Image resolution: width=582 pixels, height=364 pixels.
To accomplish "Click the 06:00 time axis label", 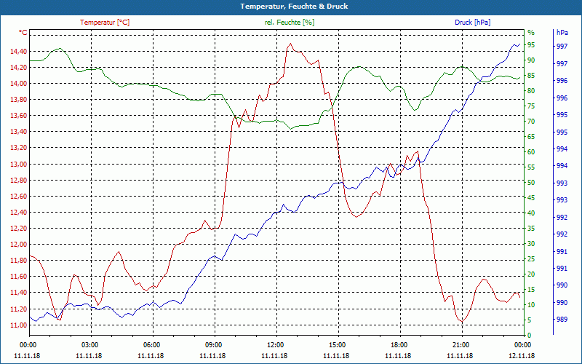I will (x=151, y=344).
